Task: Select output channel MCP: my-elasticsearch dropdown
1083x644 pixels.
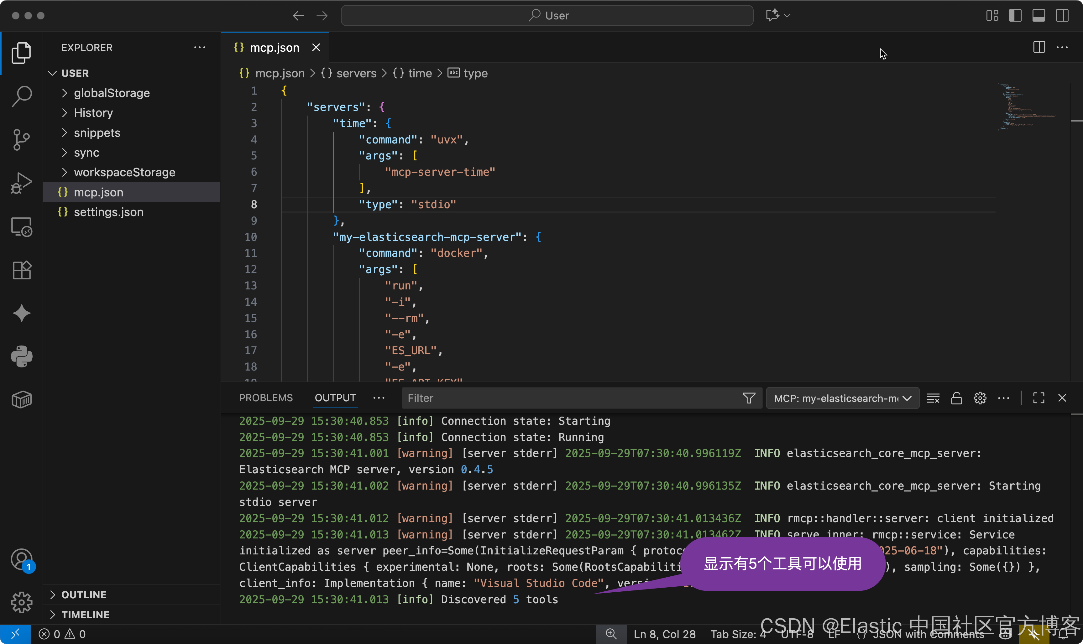Action: click(x=843, y=398)
